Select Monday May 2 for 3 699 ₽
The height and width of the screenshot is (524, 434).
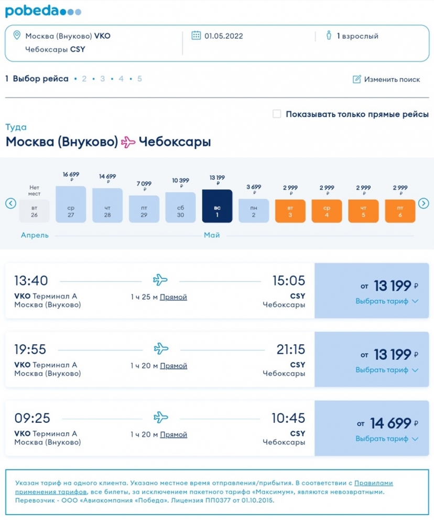pos(254,210)
